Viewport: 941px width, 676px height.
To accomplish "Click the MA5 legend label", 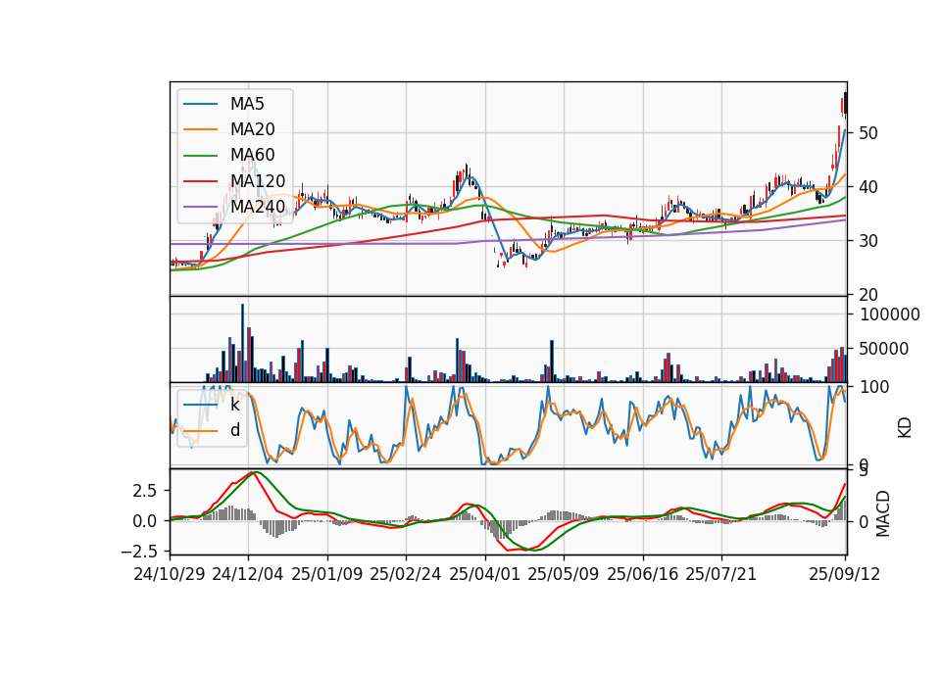I will [247, 104].
